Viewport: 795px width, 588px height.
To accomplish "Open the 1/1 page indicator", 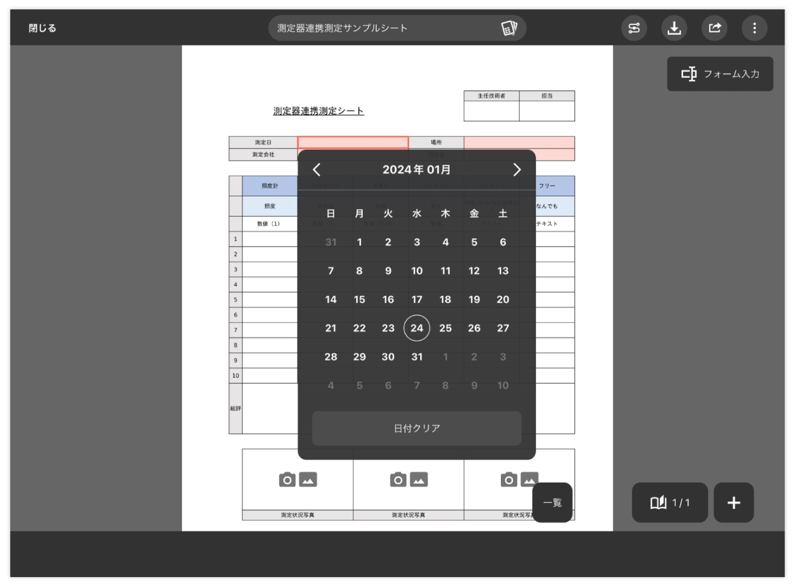I will [670, 502].
